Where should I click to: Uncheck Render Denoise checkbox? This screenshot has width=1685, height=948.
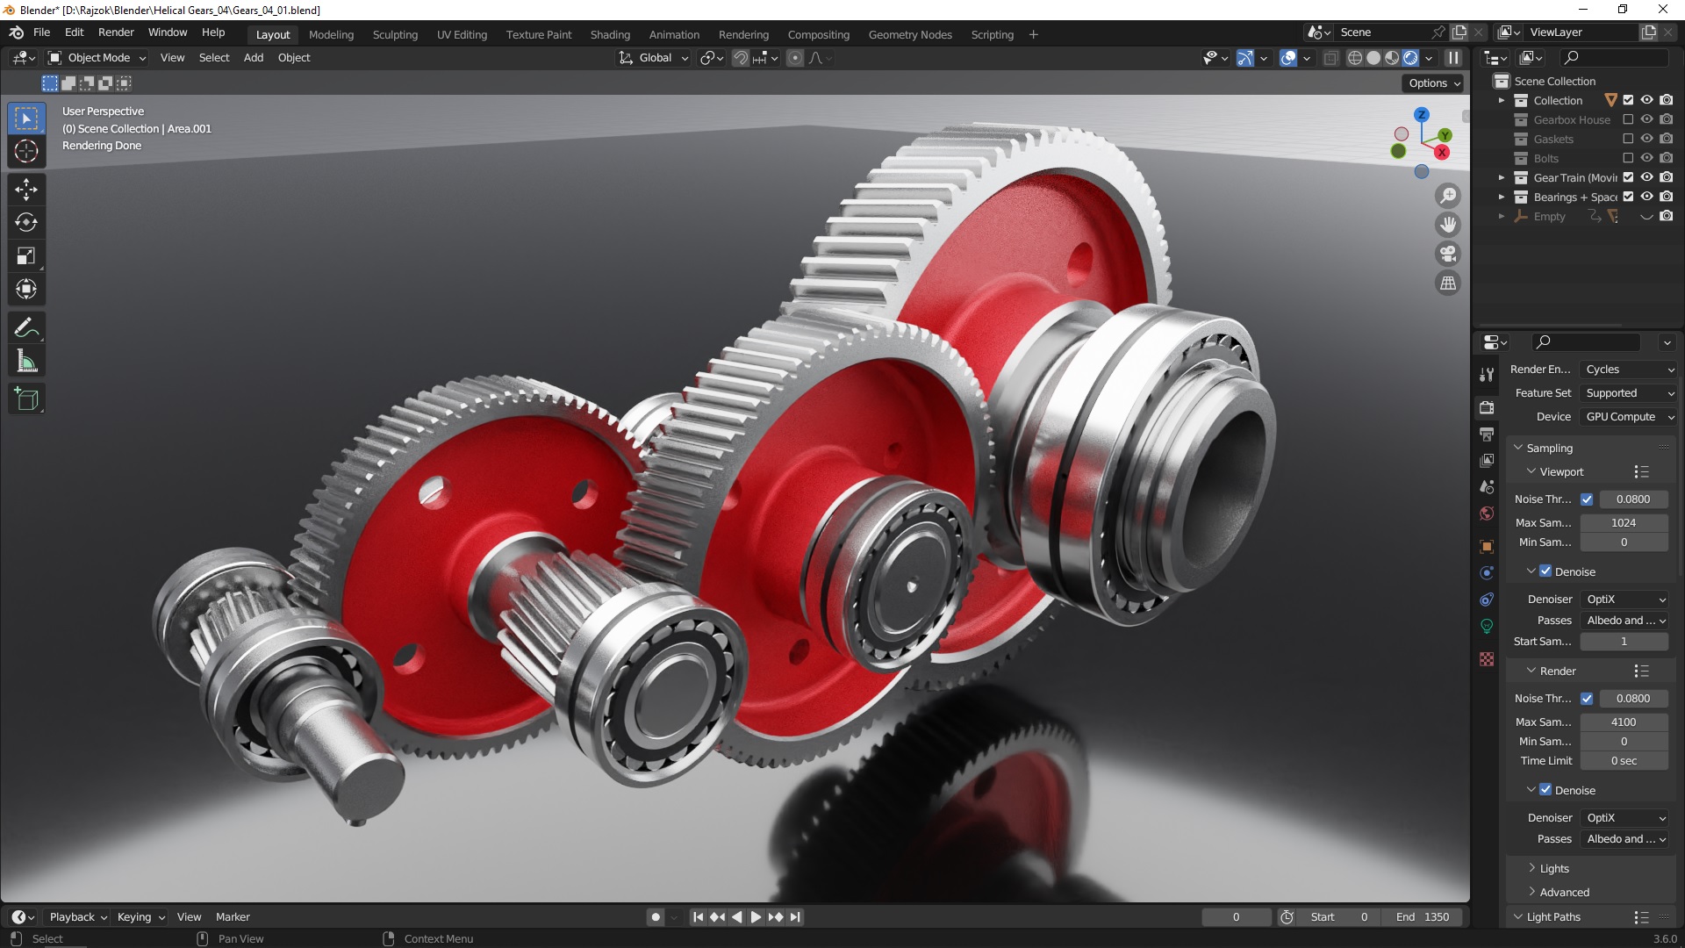click(x=1545, y=790)
